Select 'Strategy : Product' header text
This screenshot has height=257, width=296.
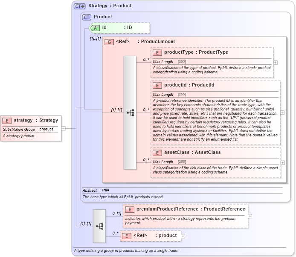click(x=110, y=6)
